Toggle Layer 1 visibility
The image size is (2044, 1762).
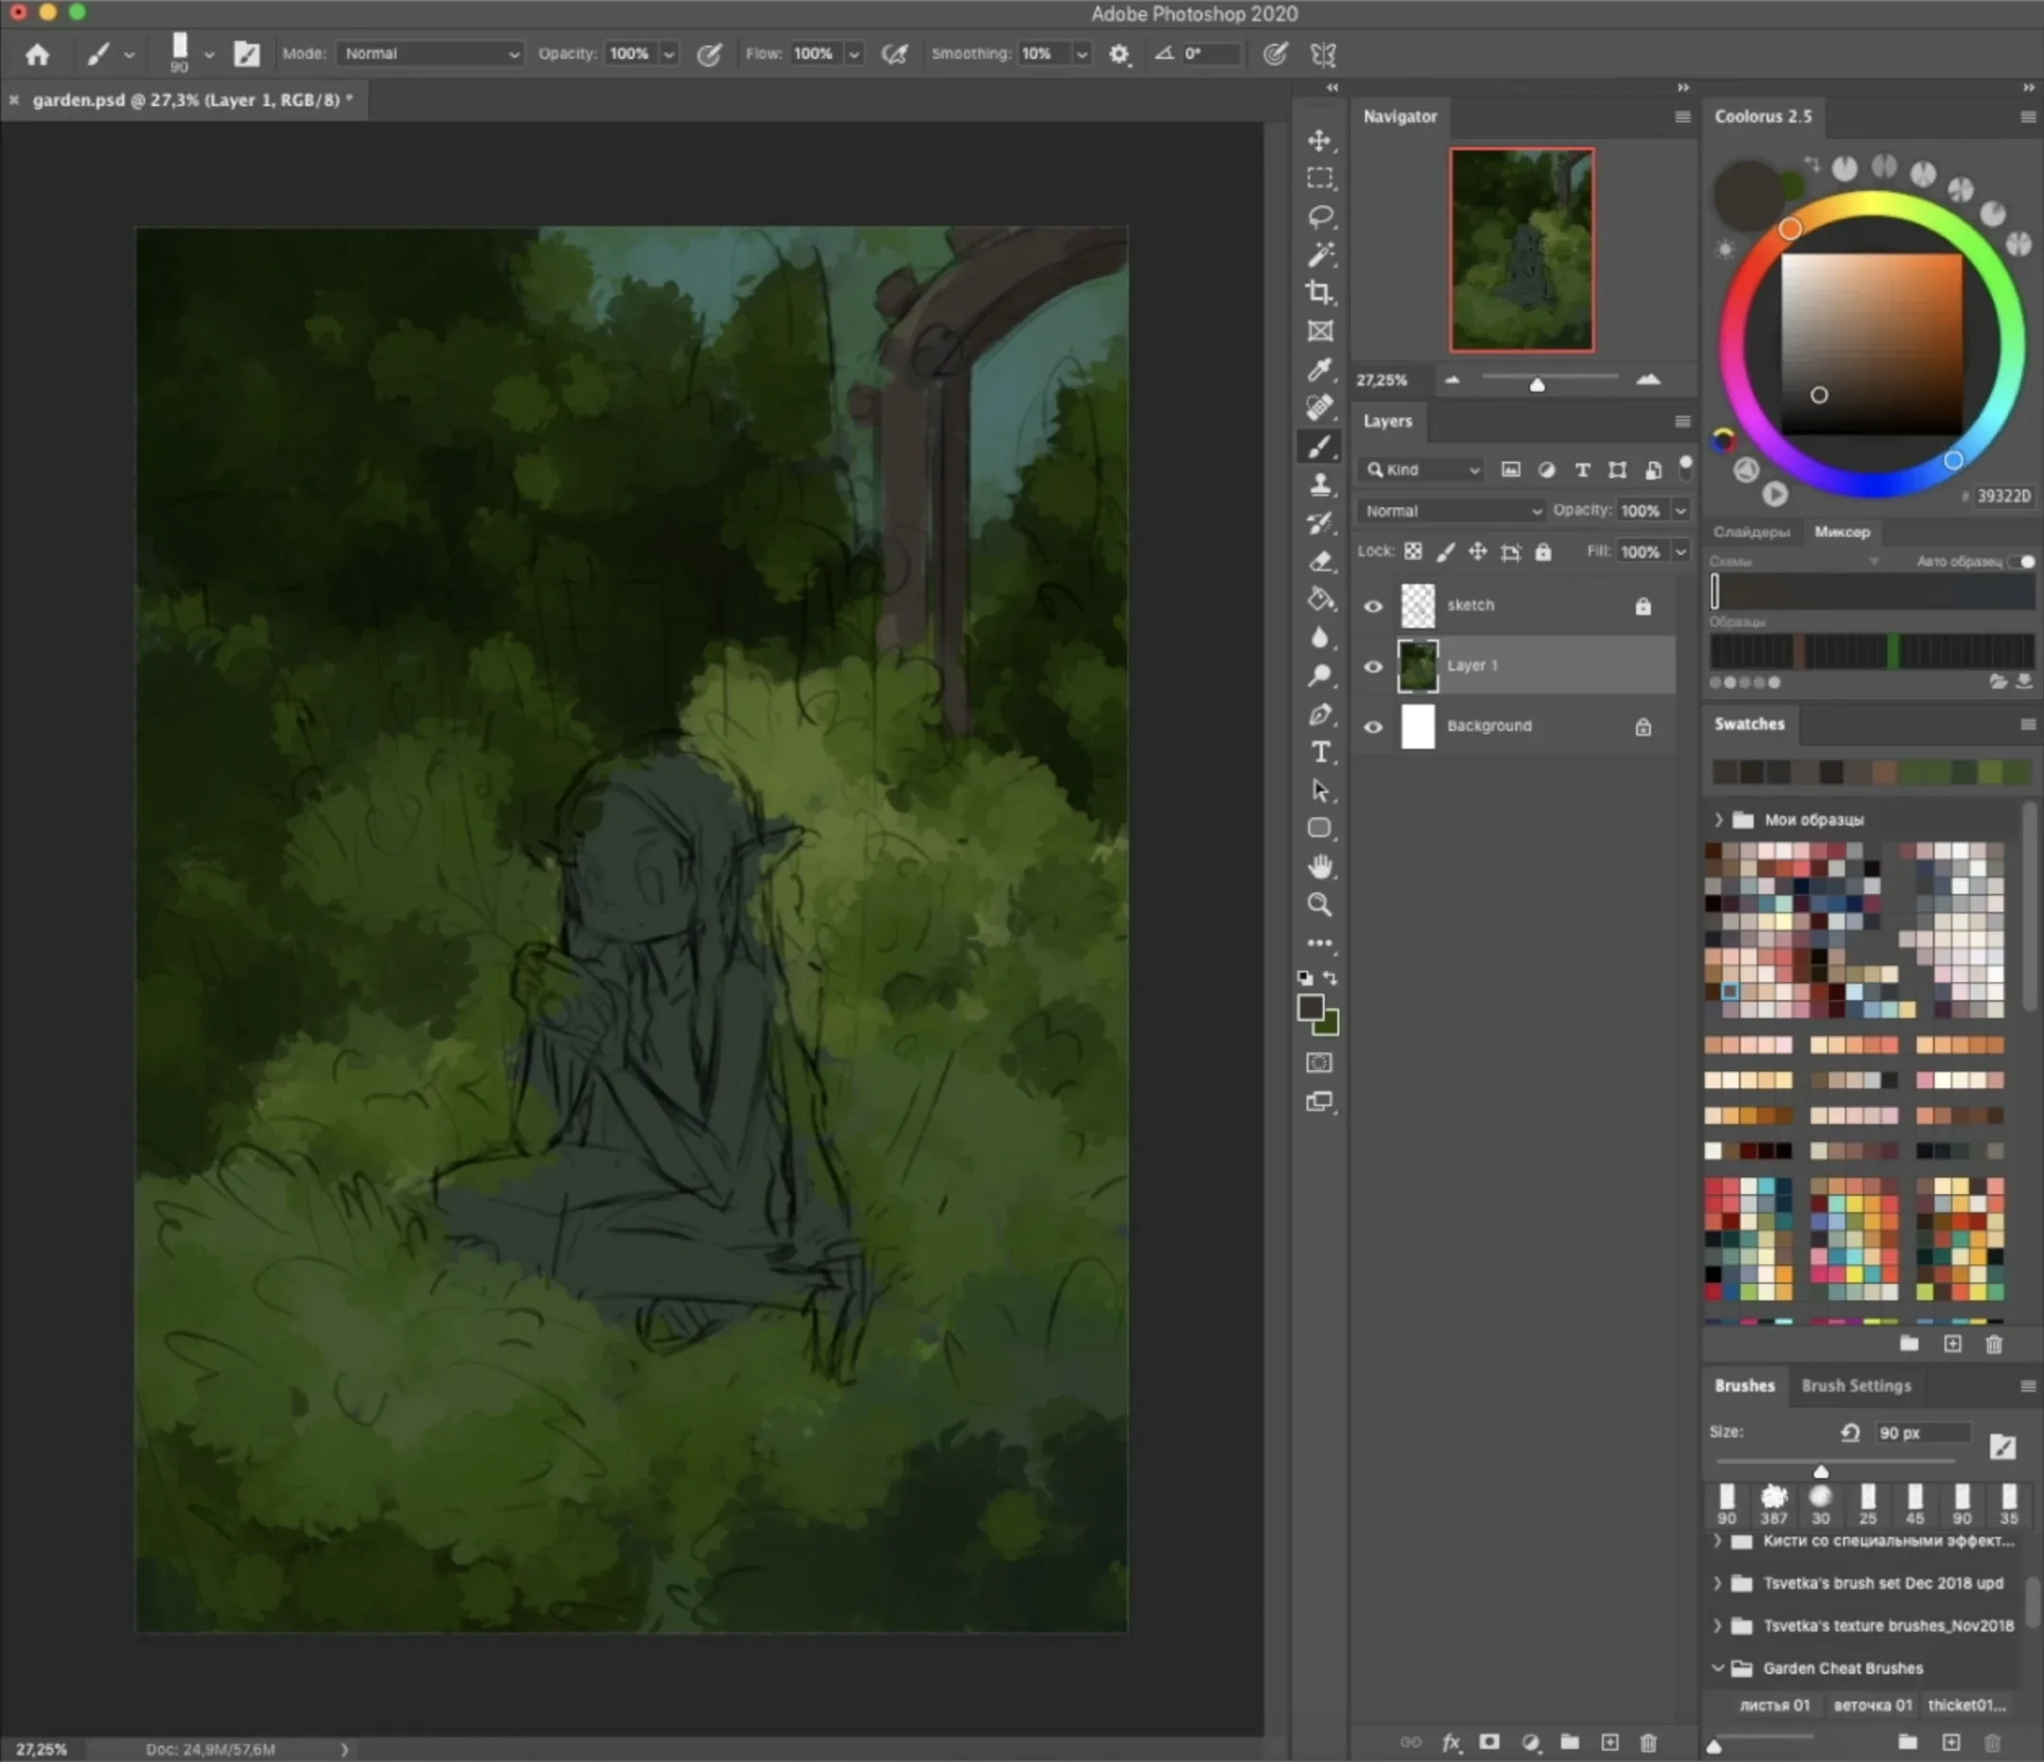[1373, 667]
